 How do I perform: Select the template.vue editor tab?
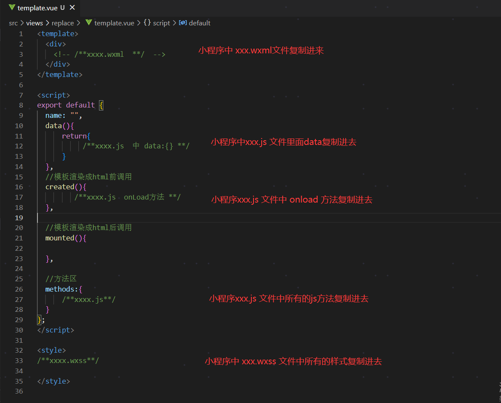37,8
